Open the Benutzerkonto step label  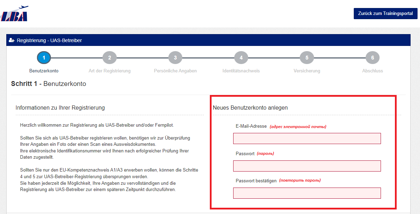(x=44, y=71)
